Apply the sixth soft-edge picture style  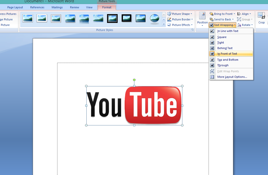[x=98, y=18]
